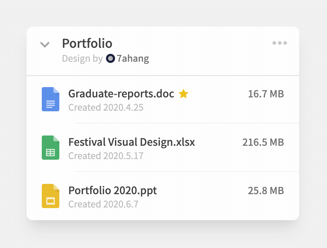This screenshot has width=327, height=248.
Task: Open the three-dot more options menu
Action: [x=280, y=43]
